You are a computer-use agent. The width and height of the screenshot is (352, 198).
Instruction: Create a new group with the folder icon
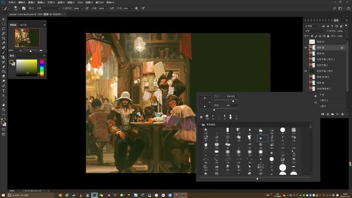[x=332, y=114]
